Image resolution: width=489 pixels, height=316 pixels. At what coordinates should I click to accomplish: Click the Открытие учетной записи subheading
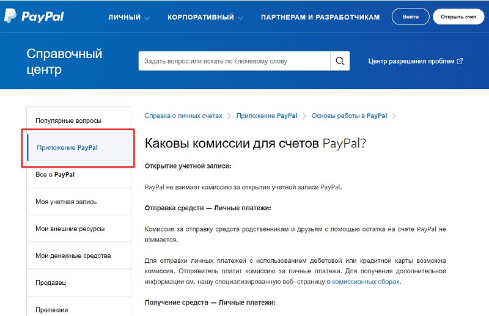(x=188, y=166)
